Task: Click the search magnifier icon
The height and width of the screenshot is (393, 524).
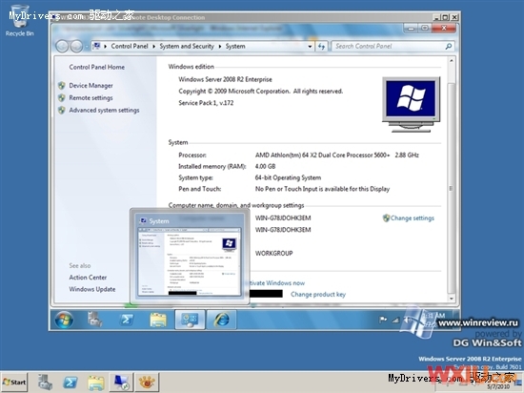Action: coord(448,46)
